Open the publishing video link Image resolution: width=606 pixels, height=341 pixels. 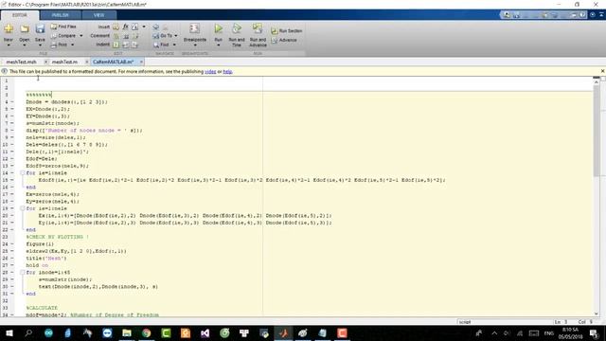(210, 72)
